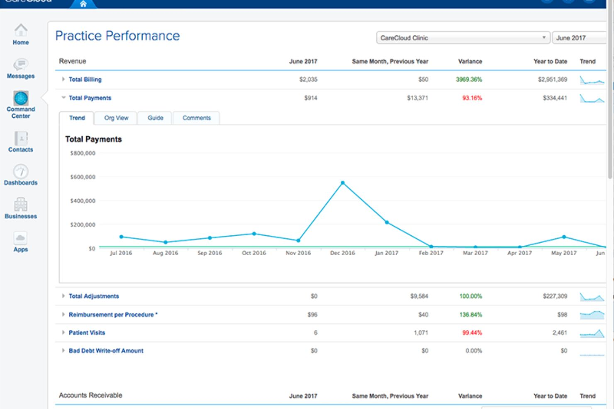Open the Home sidebar icon
This screenshot has height=409, width=614.
point(21,30)
